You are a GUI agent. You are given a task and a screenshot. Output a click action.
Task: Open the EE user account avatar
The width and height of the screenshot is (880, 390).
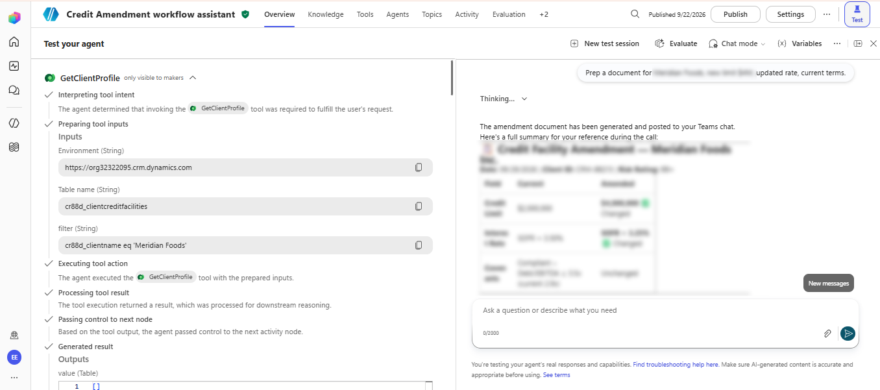(14, 357)
